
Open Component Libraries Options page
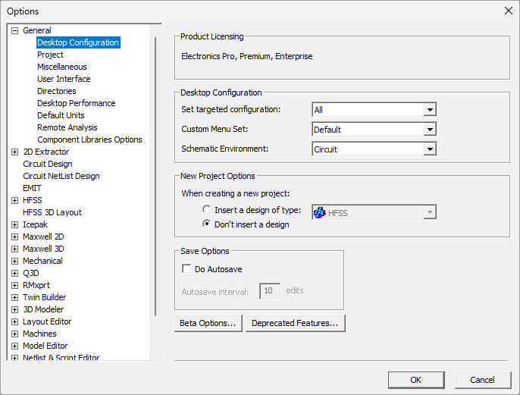[89, 140]
